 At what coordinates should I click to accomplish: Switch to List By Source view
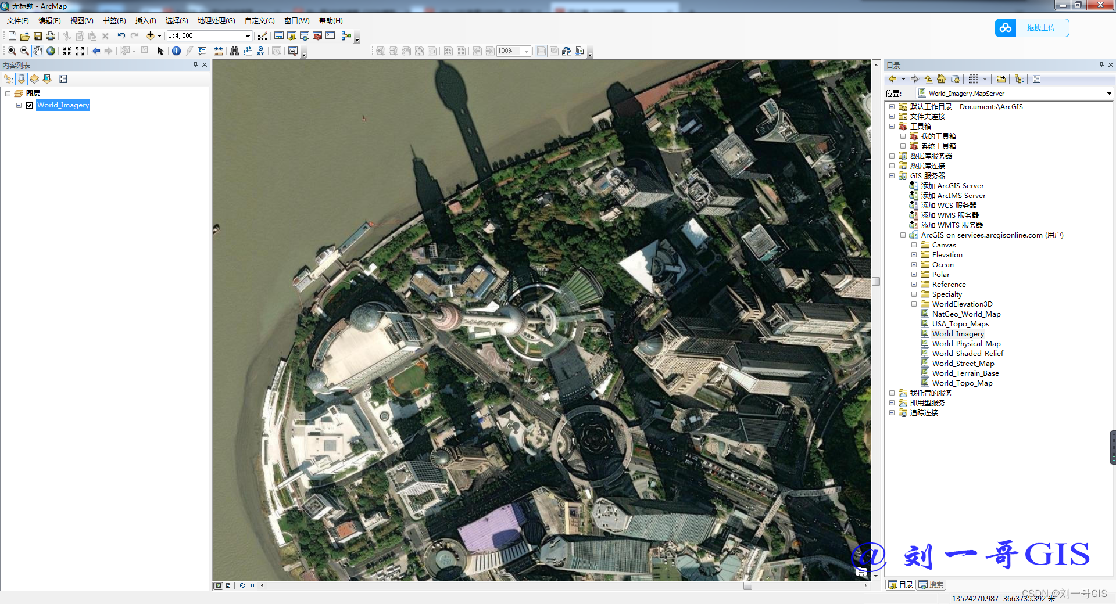point(22,79)
